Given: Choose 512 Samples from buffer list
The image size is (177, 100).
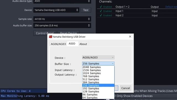Looking at the screenshot, I should pyautogui.click(x=98, y=79).
